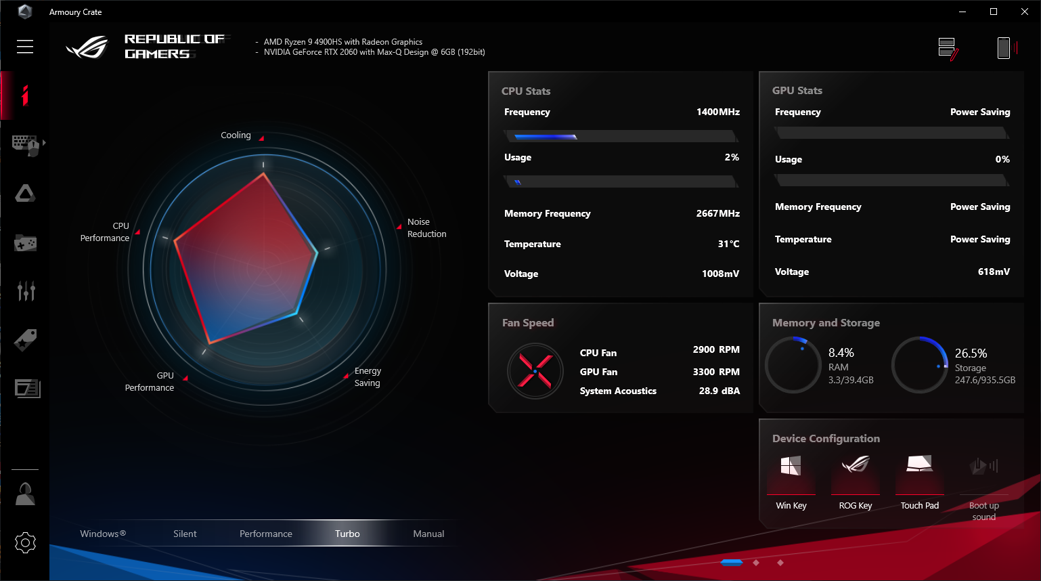
Task: Click the 618mV GPU voltage value
Action: point(994,272)
